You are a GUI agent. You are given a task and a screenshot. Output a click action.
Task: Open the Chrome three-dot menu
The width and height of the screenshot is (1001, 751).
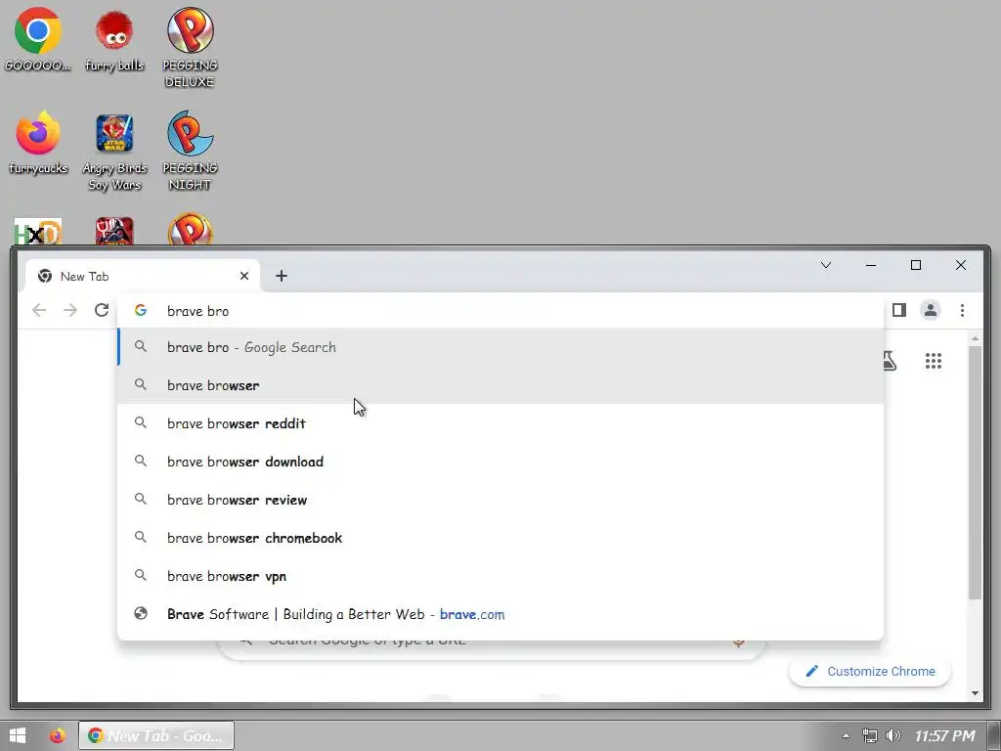pyautogui.click(x=962, y=310)
